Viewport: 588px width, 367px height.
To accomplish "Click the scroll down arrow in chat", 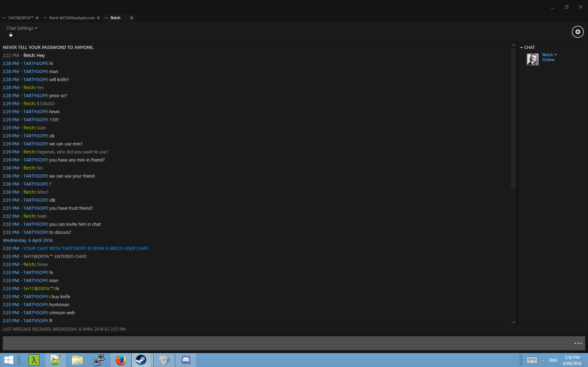I will 513,322.
